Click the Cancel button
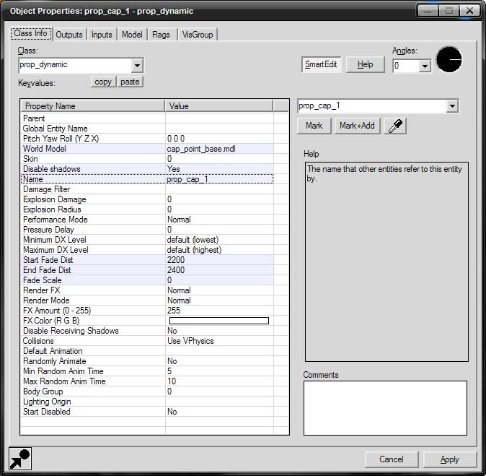The height and width of the screenshot is (476, 486). point(392,459)
